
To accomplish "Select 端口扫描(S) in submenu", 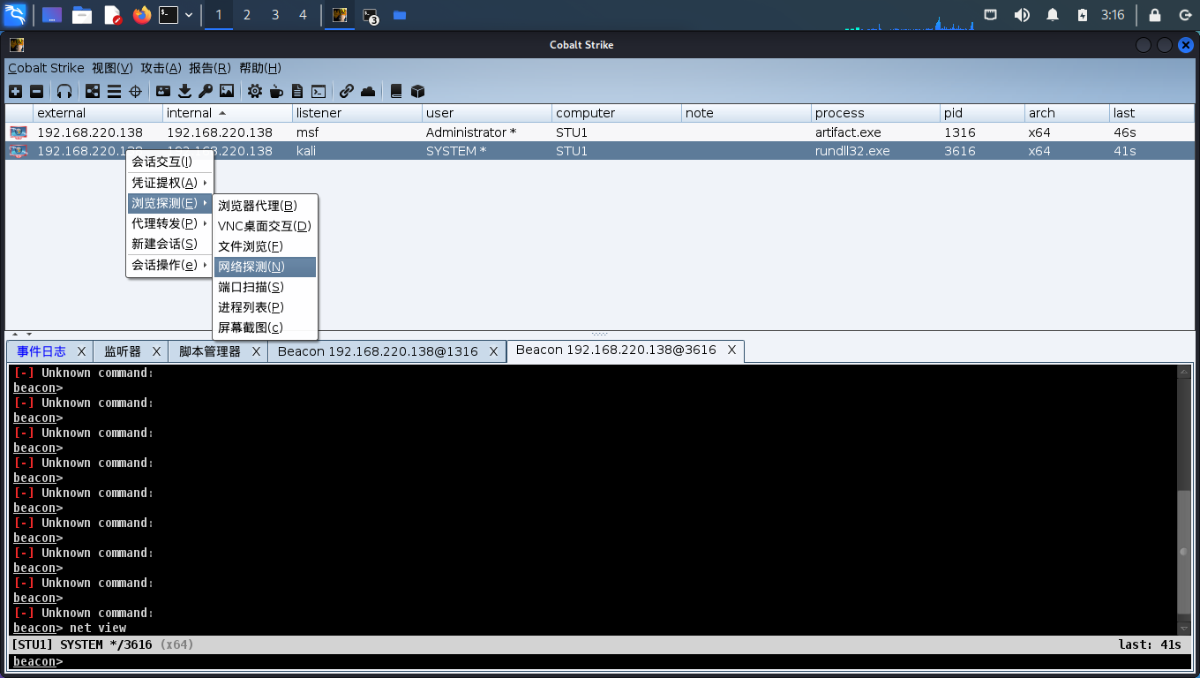I will (265, 287).
